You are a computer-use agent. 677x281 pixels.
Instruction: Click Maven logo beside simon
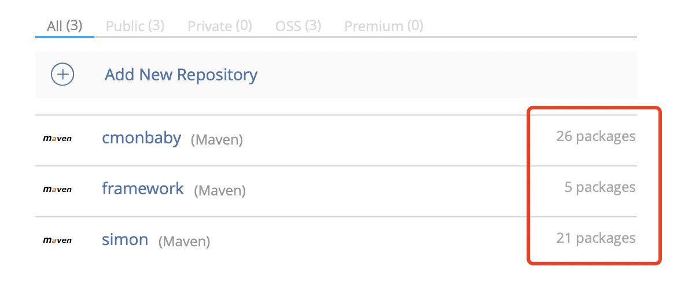57,240
